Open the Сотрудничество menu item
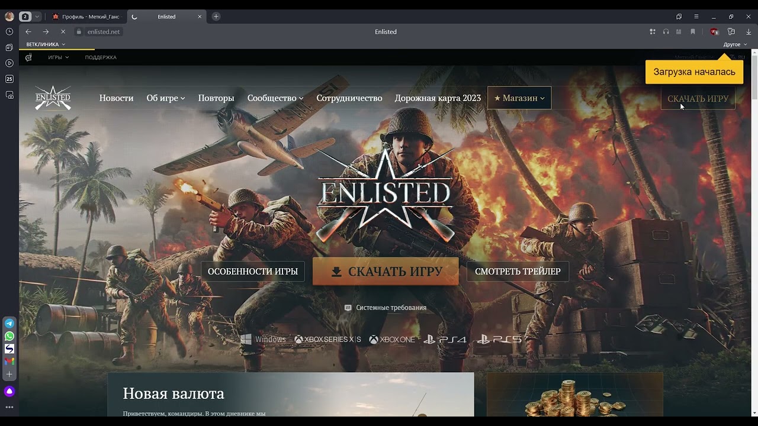 (349, 98)
